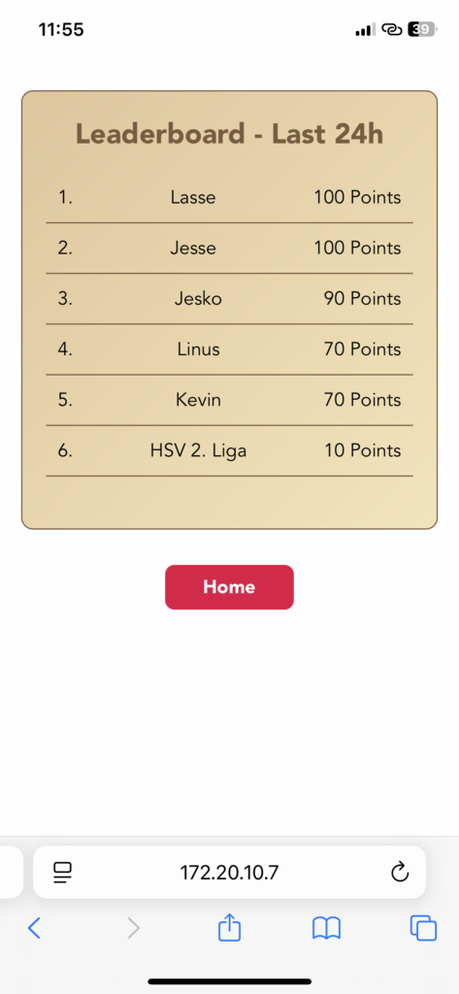This screenshot has width=459, height=994.
Task: Select Lasse's first place row
Action: (229, 198)
